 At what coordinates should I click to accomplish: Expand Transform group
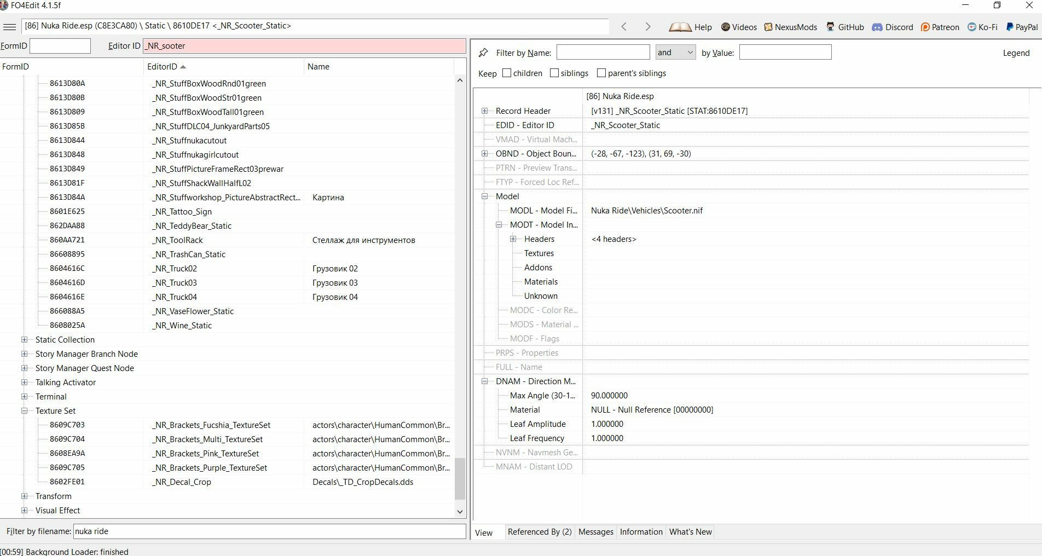24,496
